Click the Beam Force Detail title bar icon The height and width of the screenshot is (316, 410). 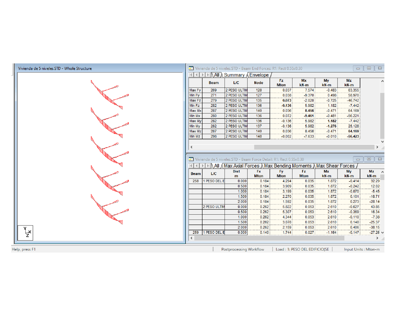coord(192,159)
